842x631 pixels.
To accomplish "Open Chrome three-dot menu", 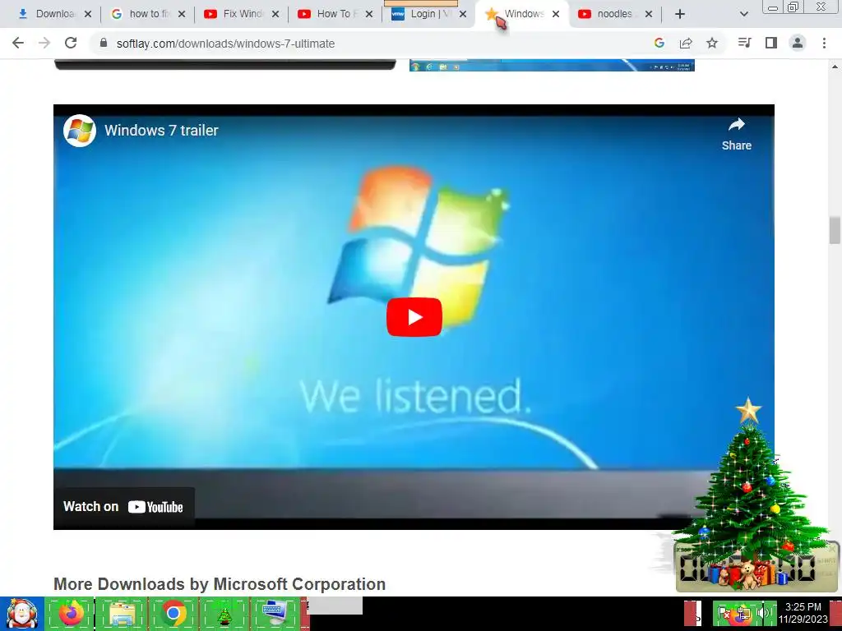I will pos(824,43).
